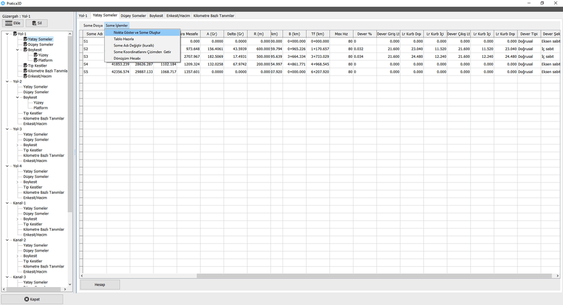Click the icon next to Düşey Someler under Yol-1
563x305 pixels.
(x=25, y=44)
